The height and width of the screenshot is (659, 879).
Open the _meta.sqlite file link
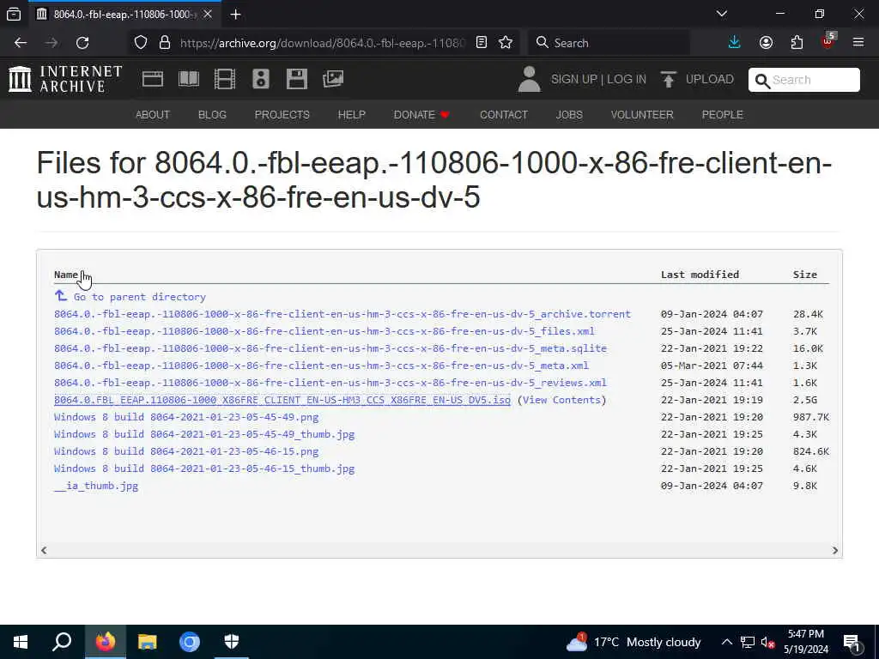point(330,348)
